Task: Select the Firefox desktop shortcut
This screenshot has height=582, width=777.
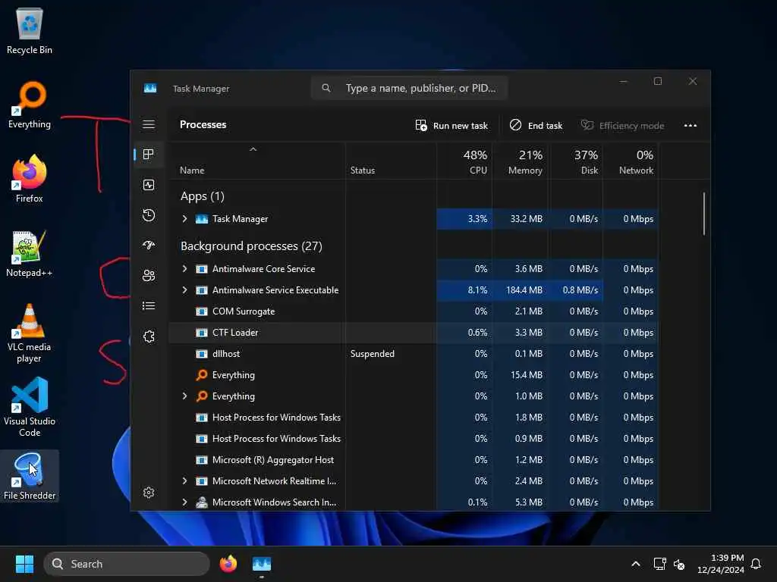Action: coord(30,179)
